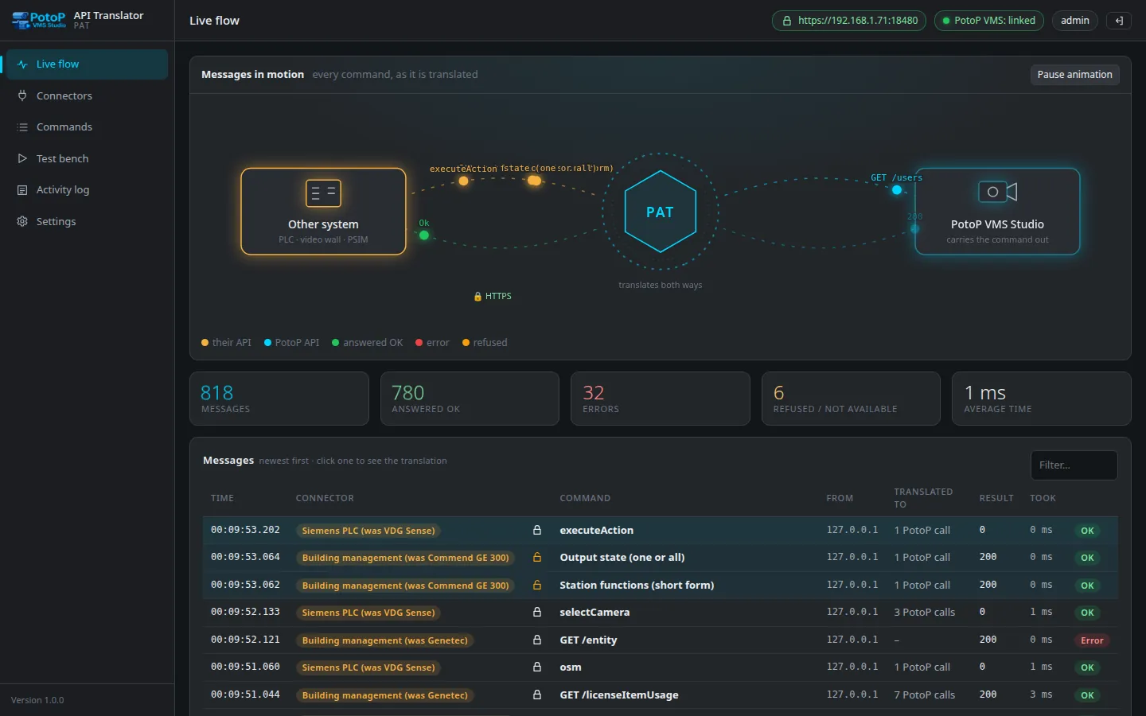Open the Commands page
1146x716 pixels.
tap(87, 127)
